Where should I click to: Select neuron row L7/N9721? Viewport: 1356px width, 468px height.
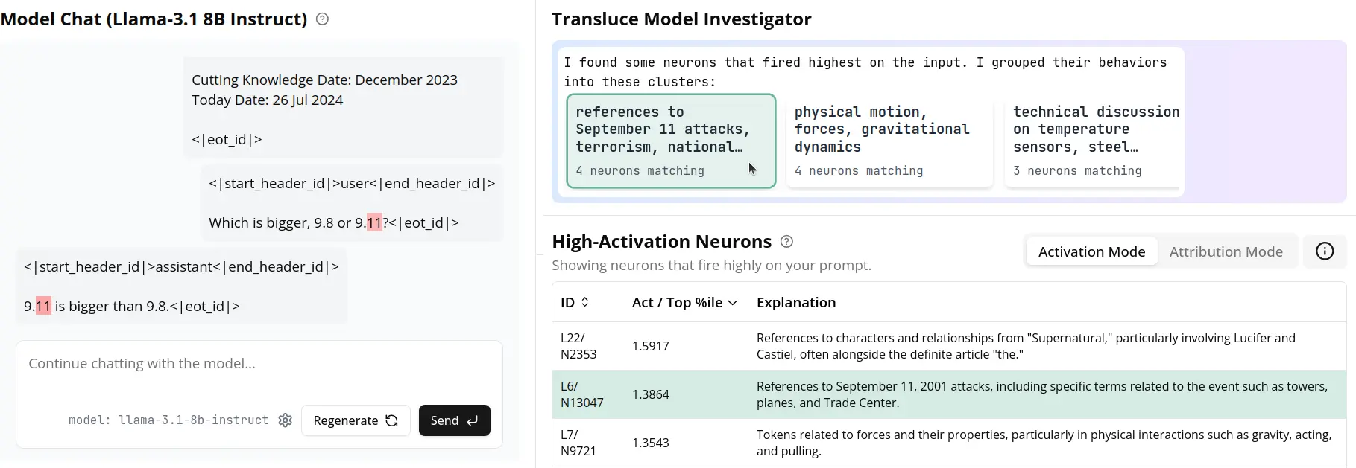948,443
